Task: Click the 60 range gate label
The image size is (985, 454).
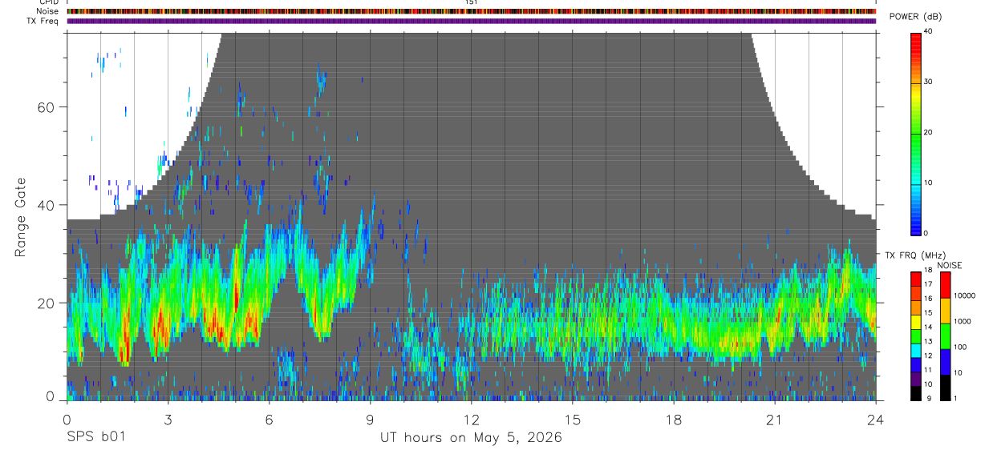Action: (47, 107)
